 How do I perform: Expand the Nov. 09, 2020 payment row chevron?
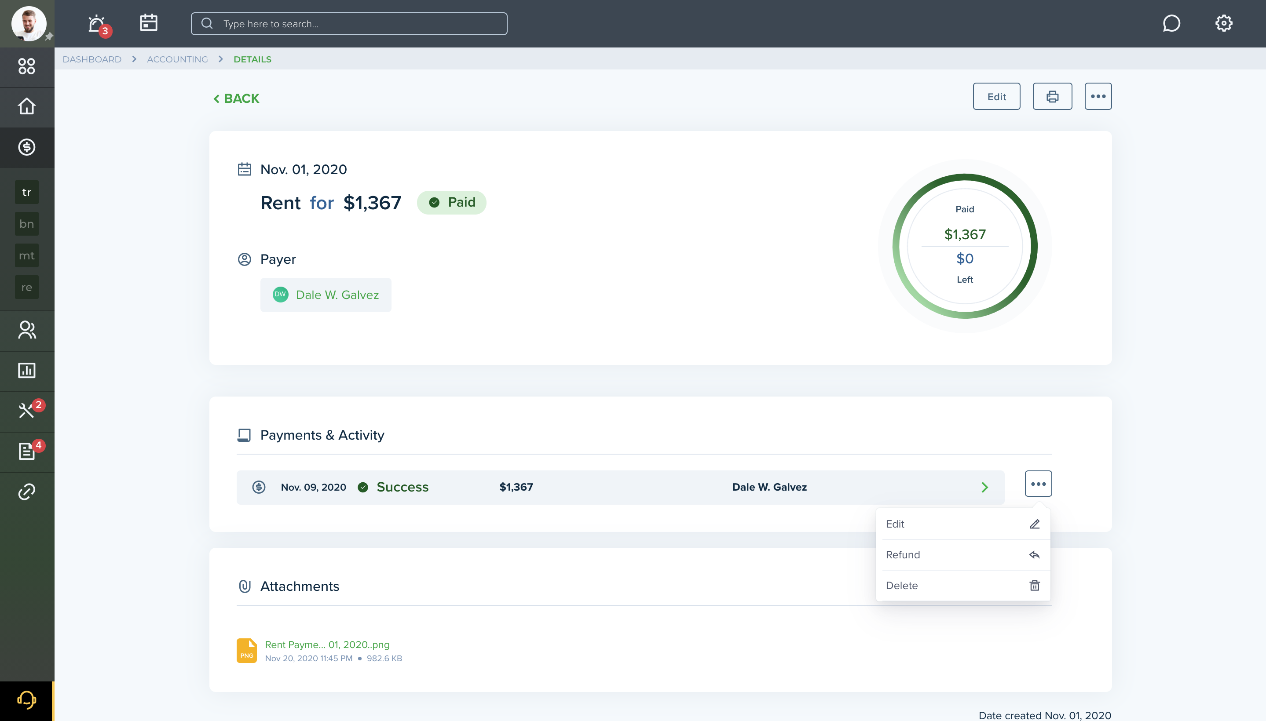point(984,487)
